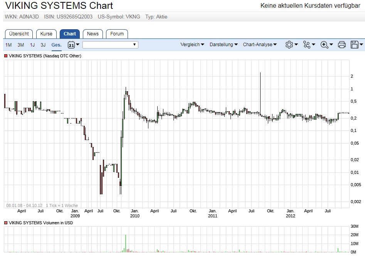Viewport: 365px width, 257px height.
Task: Open the Darstellung dropdown
Action: tap(224, 45)
